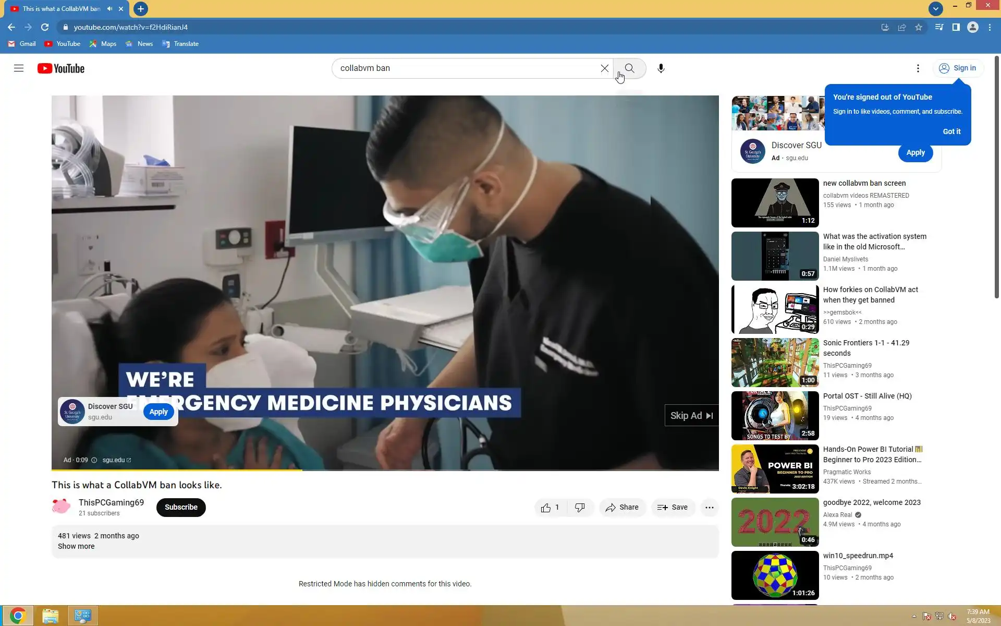Image resolution: width=1001 pixels, height=626 pixels.
Task: Expand description with Show more
Action: tap(76, 546)
